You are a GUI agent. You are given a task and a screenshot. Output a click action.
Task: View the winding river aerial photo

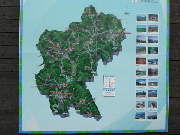point(153,61)
